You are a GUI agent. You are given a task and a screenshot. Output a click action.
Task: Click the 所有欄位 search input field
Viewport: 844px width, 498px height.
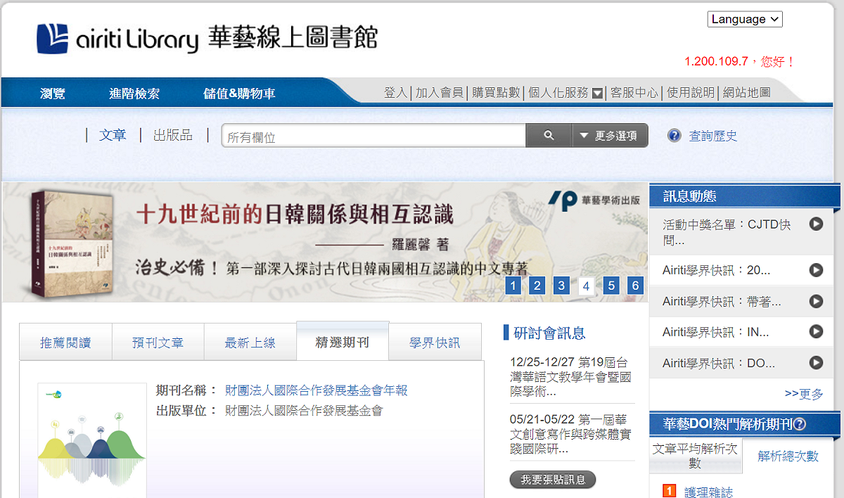[x=374, y=136]
